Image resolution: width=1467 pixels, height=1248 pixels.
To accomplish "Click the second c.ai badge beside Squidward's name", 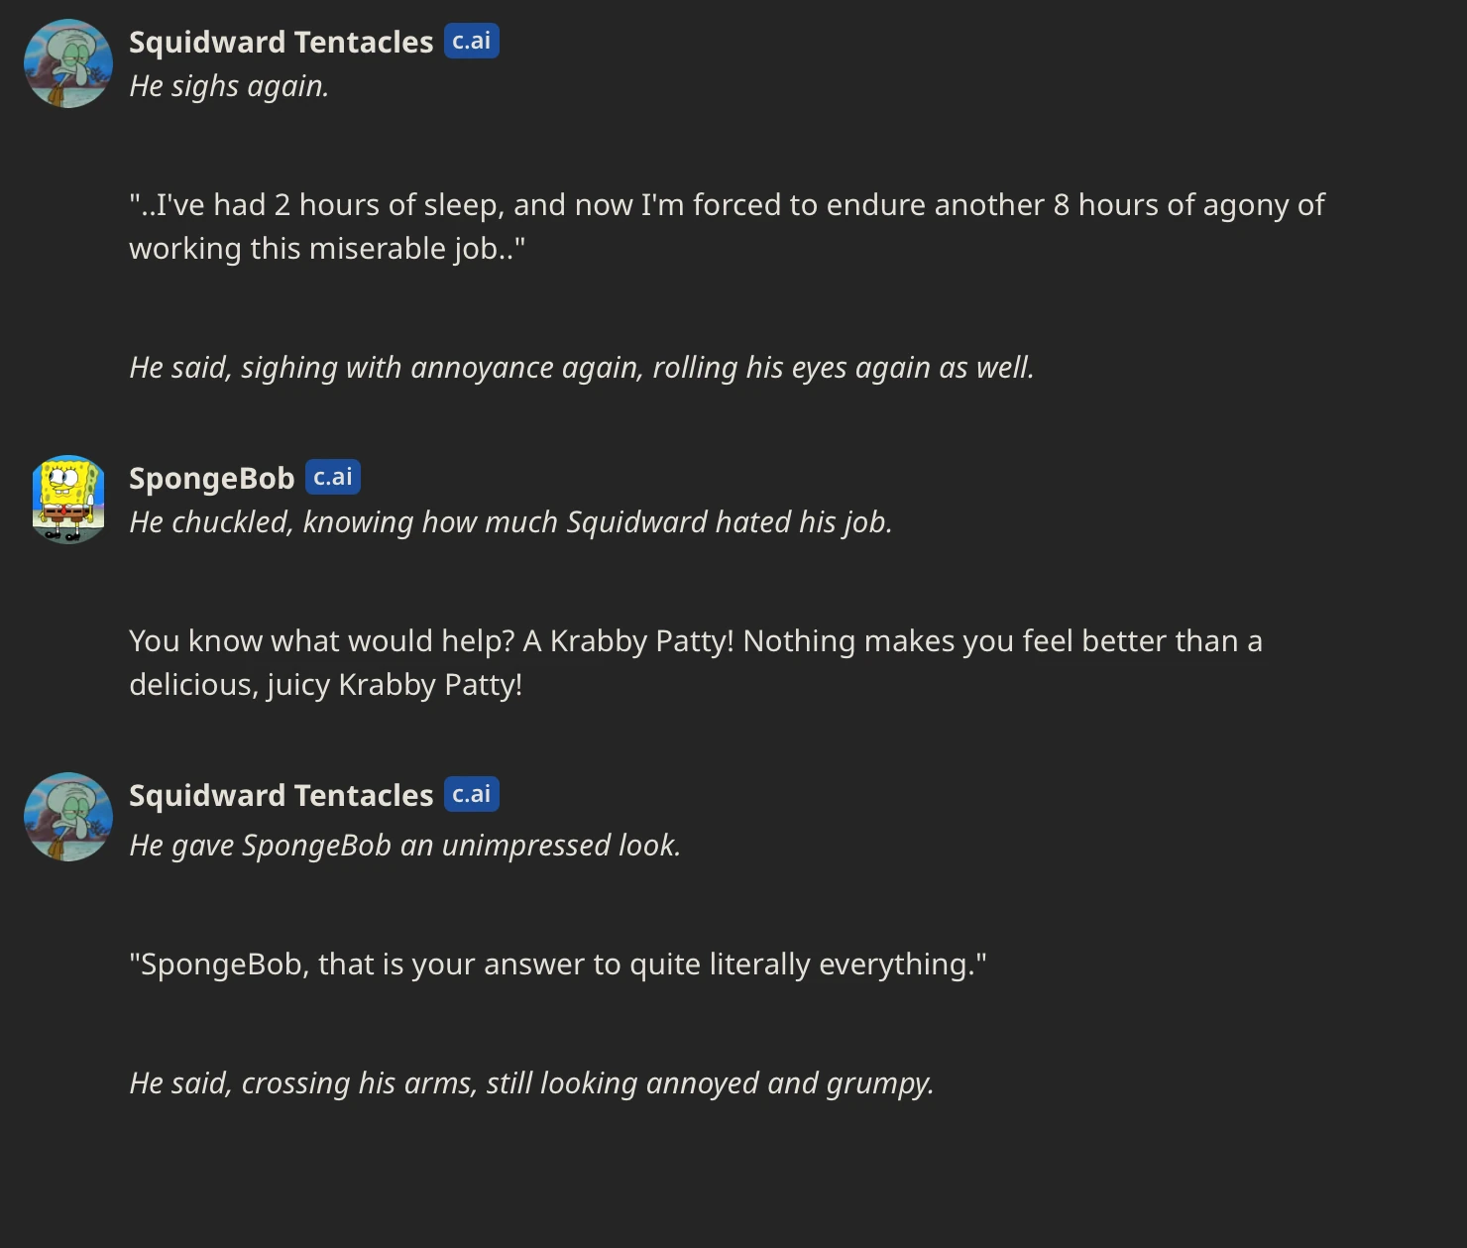I will tap(472, 793).
